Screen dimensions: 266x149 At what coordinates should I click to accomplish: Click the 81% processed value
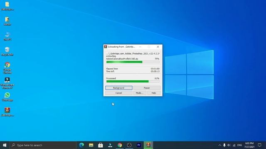point(157,79)
